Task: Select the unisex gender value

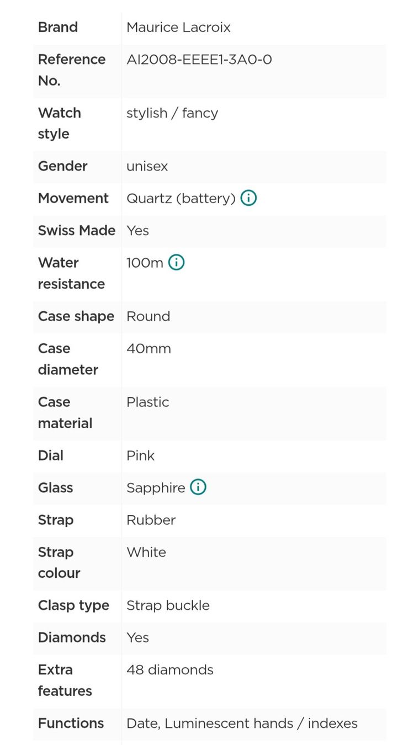Action: 147,166
